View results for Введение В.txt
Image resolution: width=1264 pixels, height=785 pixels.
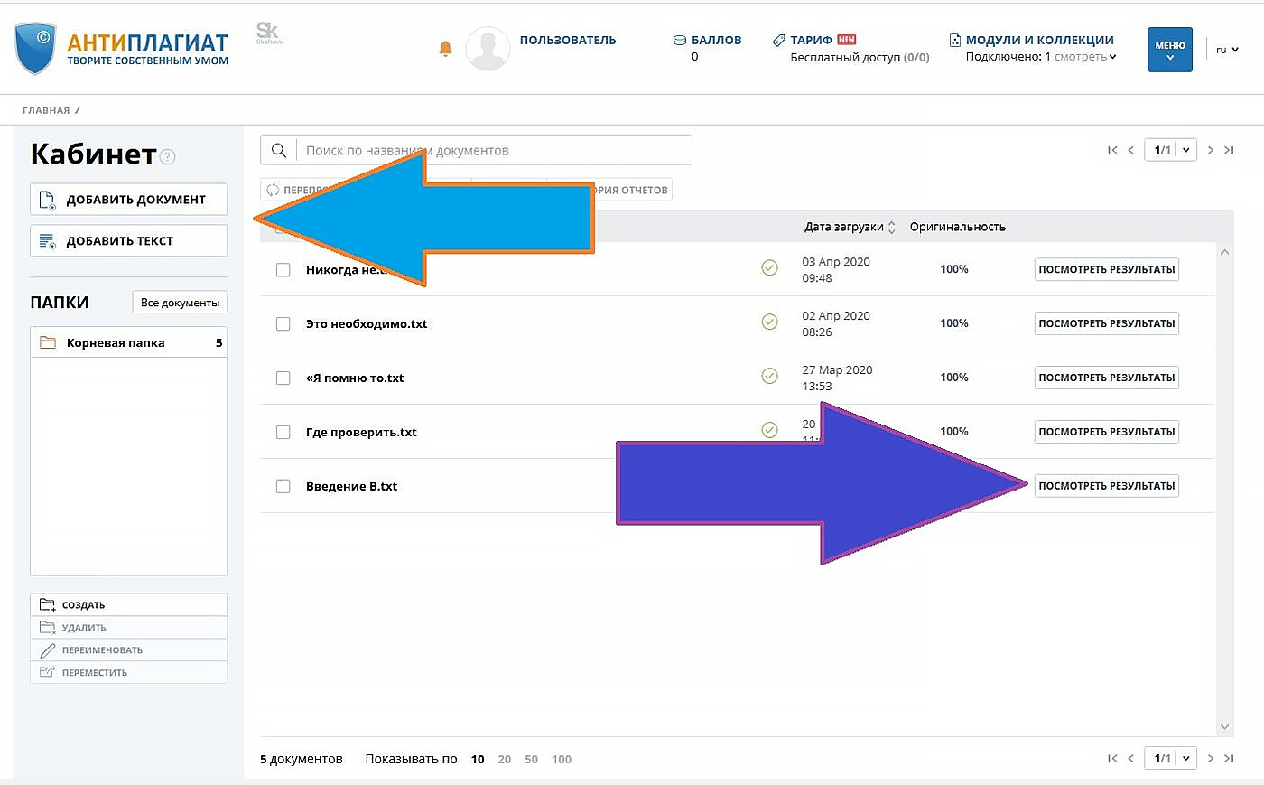click(1106, 486)
